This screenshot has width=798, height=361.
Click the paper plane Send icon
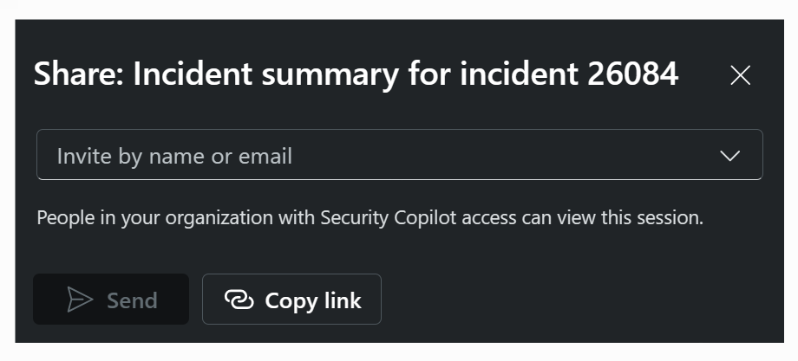(80, 300)
